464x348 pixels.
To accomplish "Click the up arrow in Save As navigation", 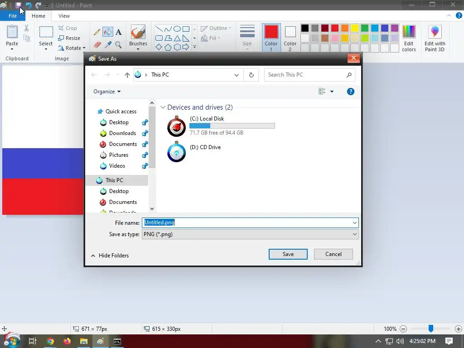I will (127, 75).
